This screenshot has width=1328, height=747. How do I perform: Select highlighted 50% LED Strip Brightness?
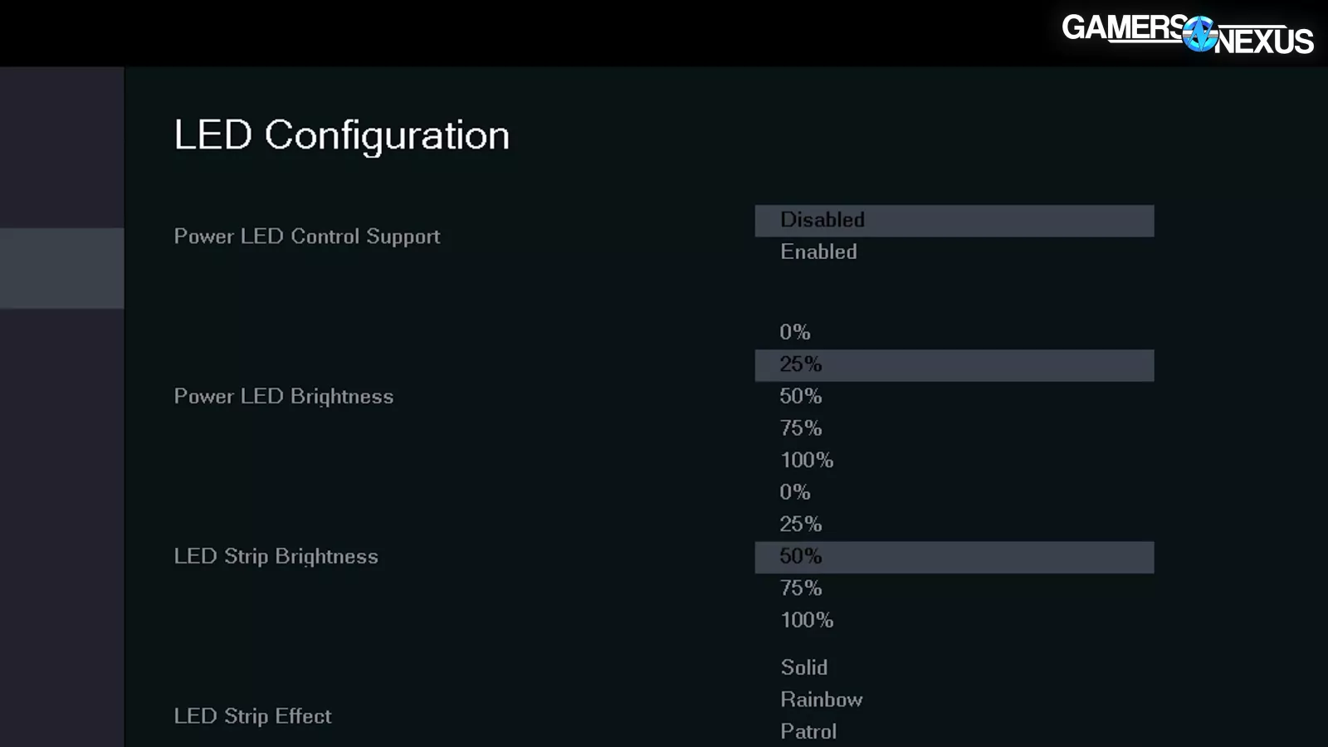click(954, 557)
